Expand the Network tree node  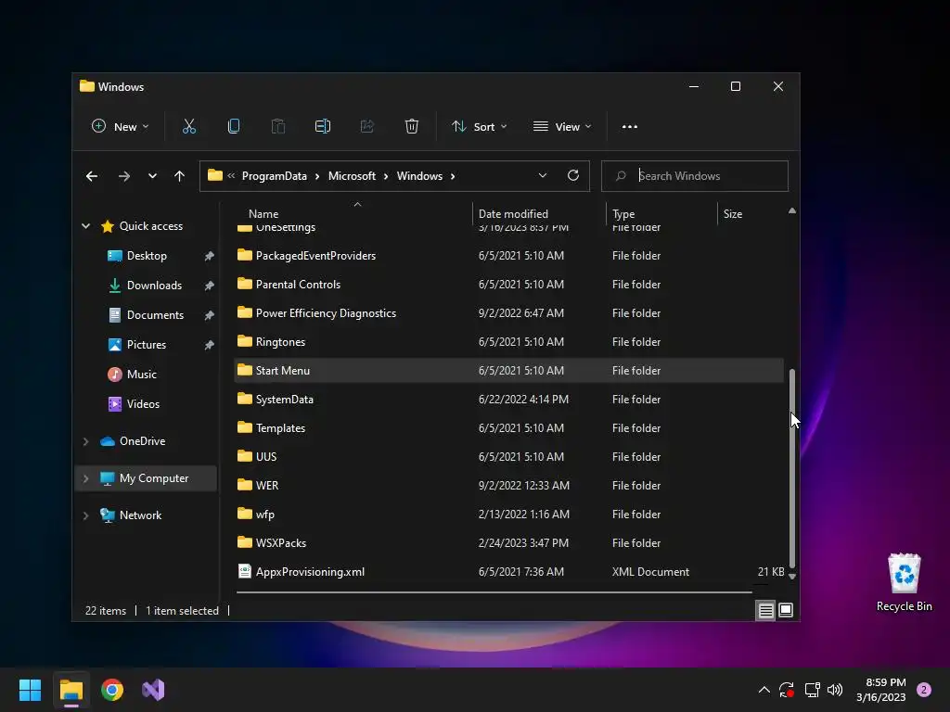point(86,515)
